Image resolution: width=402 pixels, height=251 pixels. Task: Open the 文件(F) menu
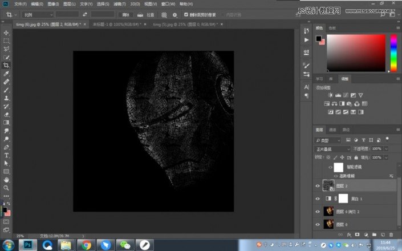(x=21, y=4)
